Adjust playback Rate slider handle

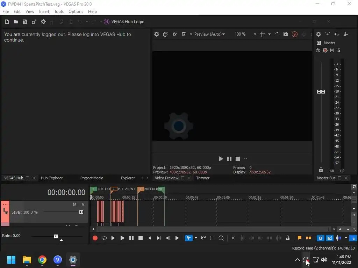(56, 236)
